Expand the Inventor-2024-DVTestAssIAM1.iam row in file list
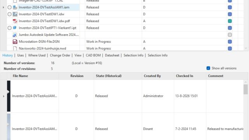249x140 pixels. tap(4, 7)
